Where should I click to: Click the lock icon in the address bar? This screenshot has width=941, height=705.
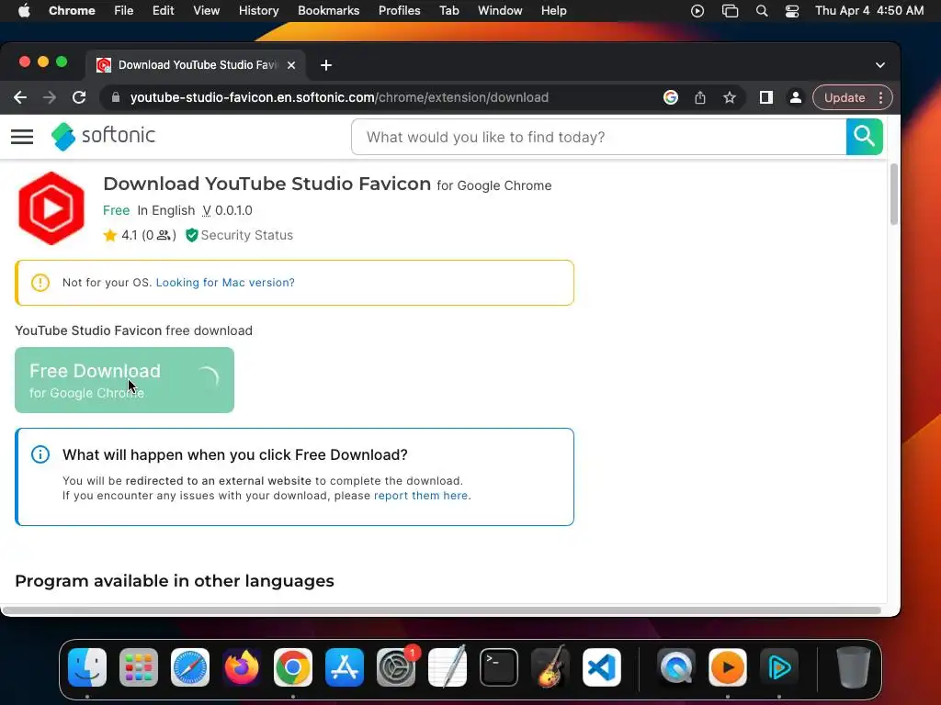click(x=116, y=97)
